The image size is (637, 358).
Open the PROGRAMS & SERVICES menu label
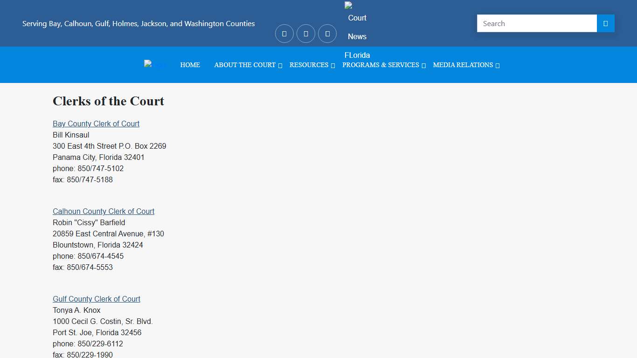381,65
